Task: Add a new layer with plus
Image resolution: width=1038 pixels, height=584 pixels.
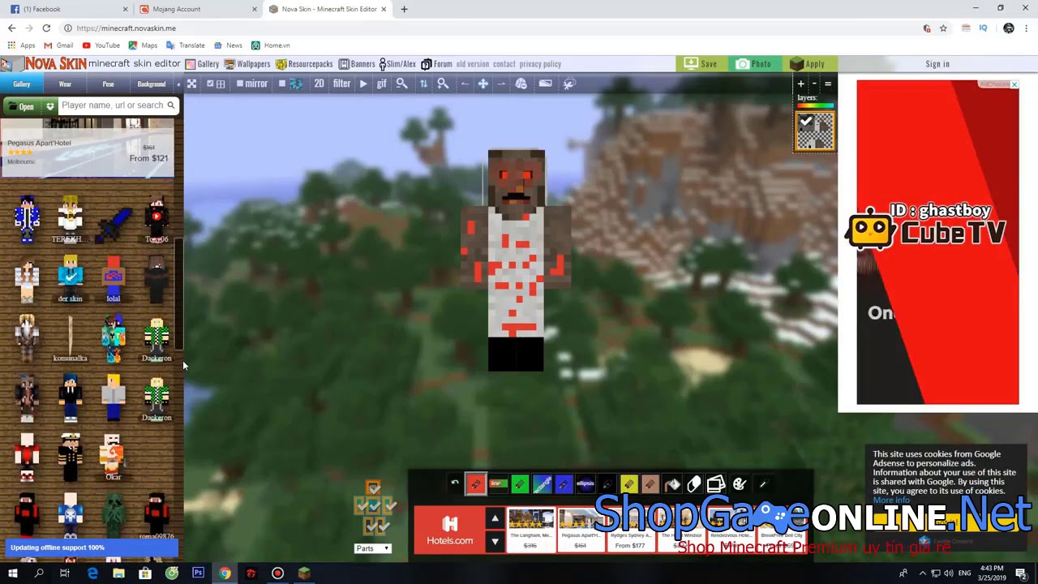Action: (x=800, y=84)
